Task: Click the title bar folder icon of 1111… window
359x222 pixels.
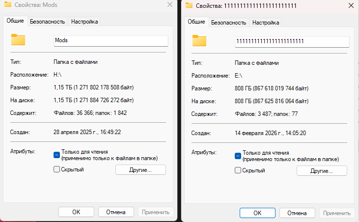Action: (189, 5)
